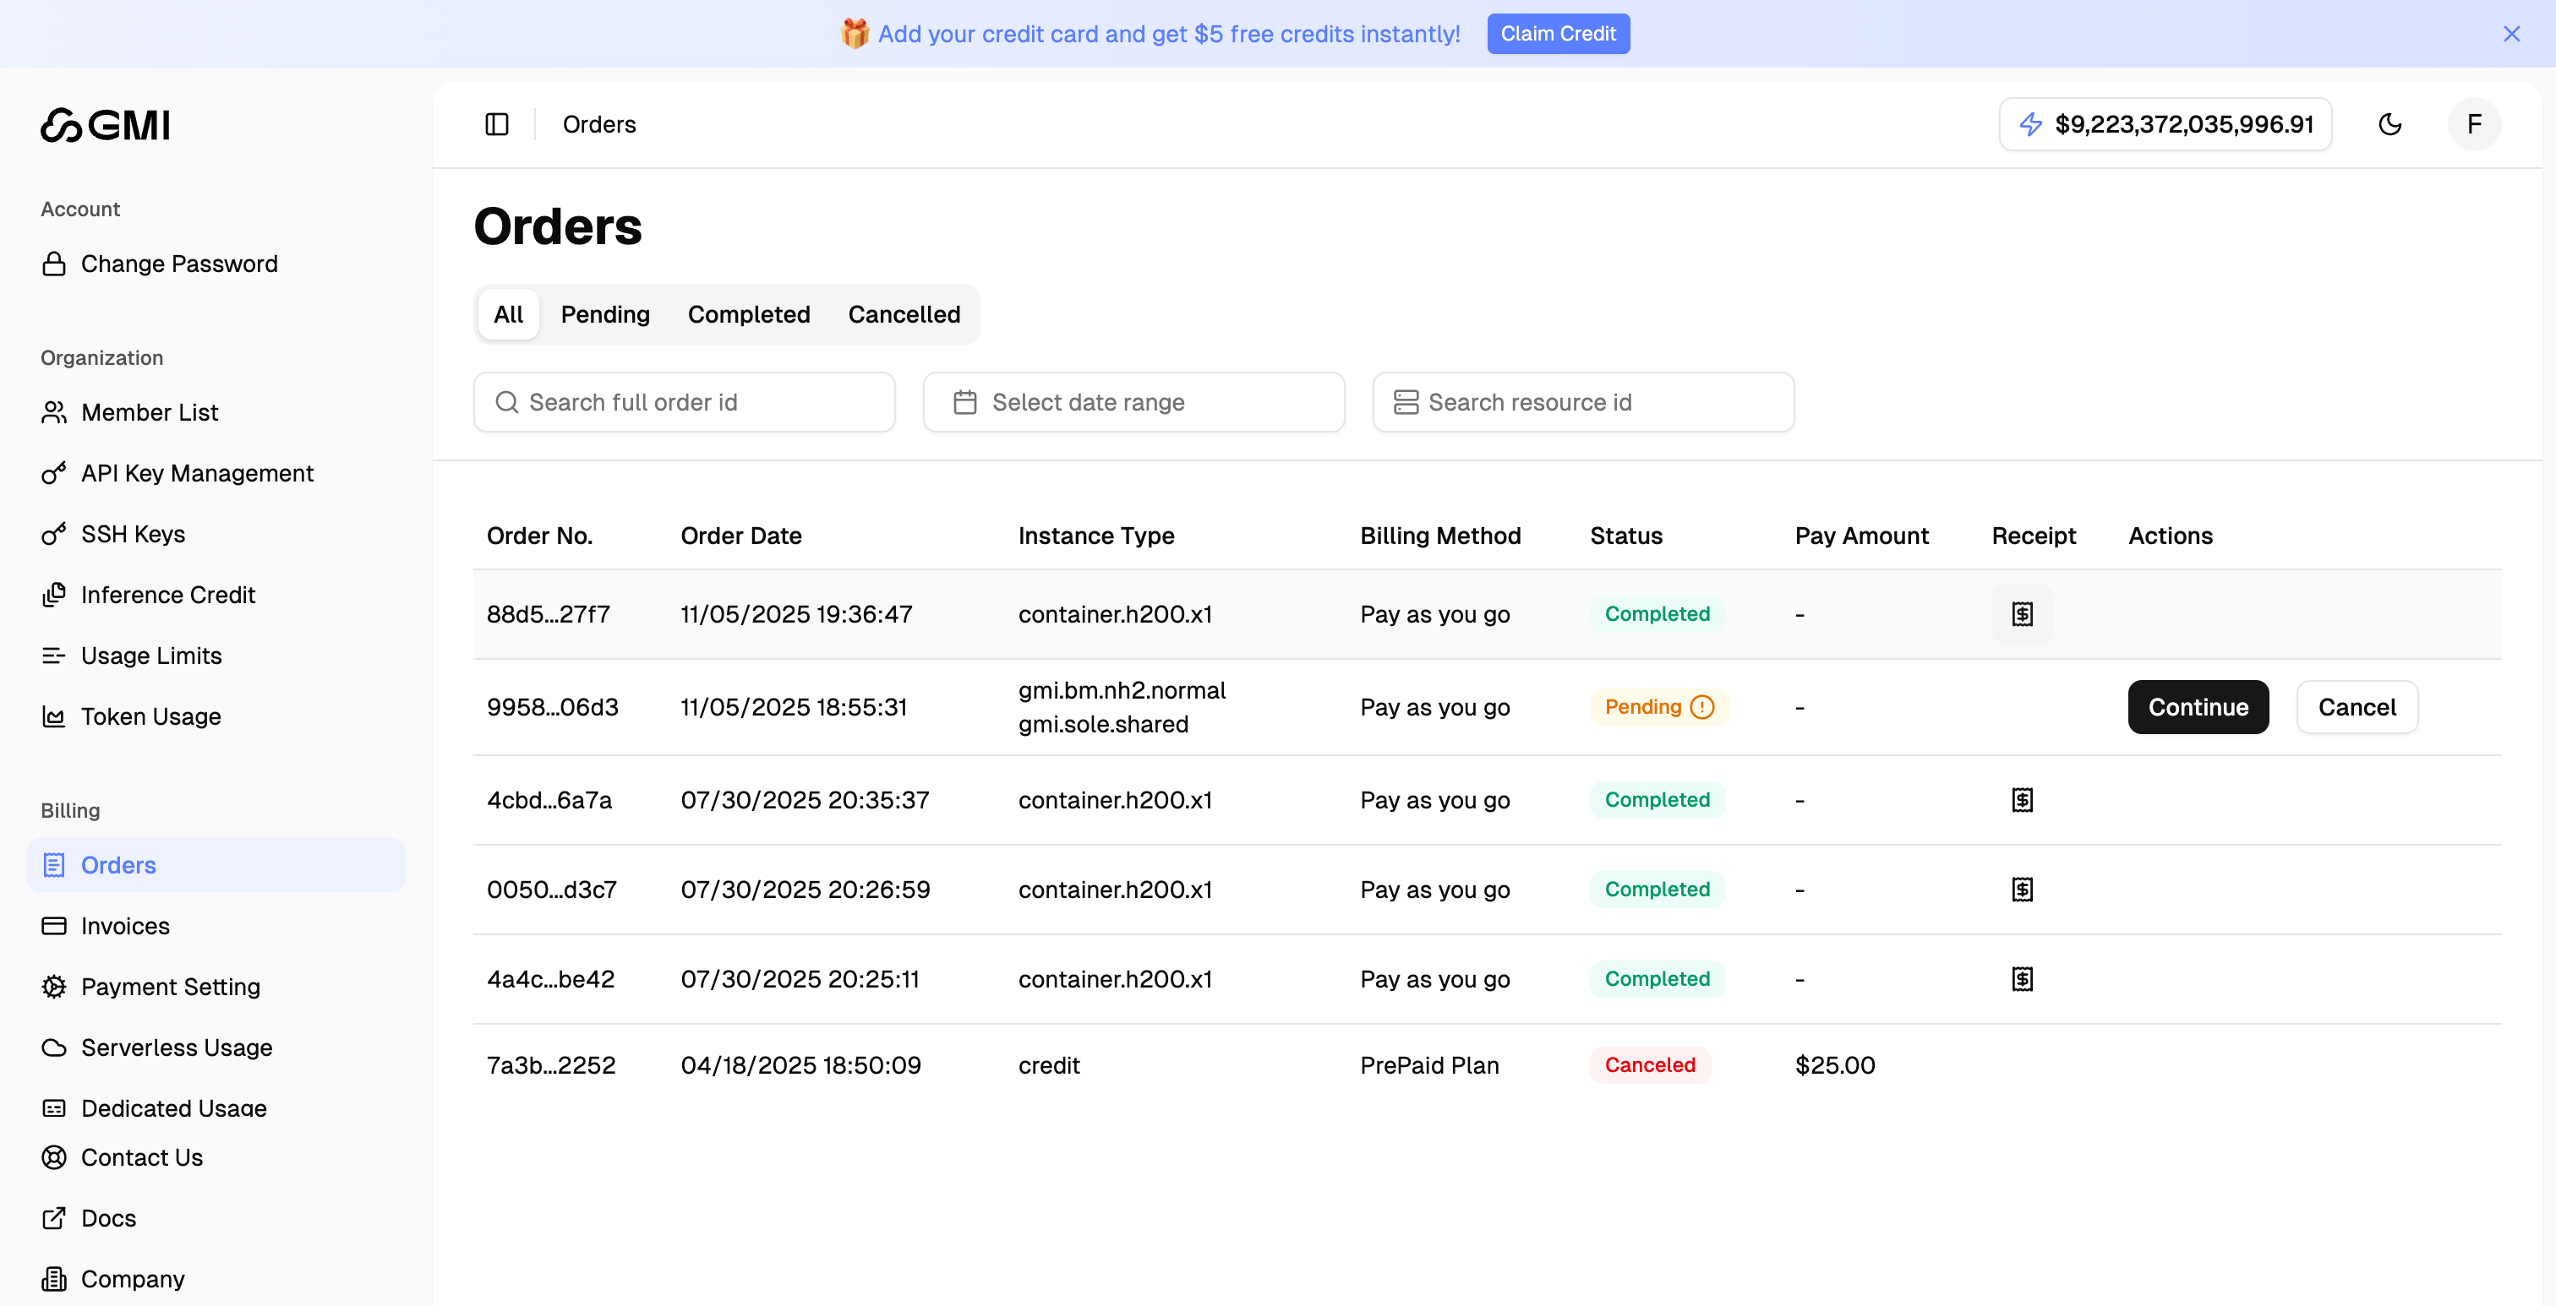Image resolution: width=2556 pixels, height=1306 pixels.
Task: Filter orders by Completed status
Action: click(x=749, y=314)
